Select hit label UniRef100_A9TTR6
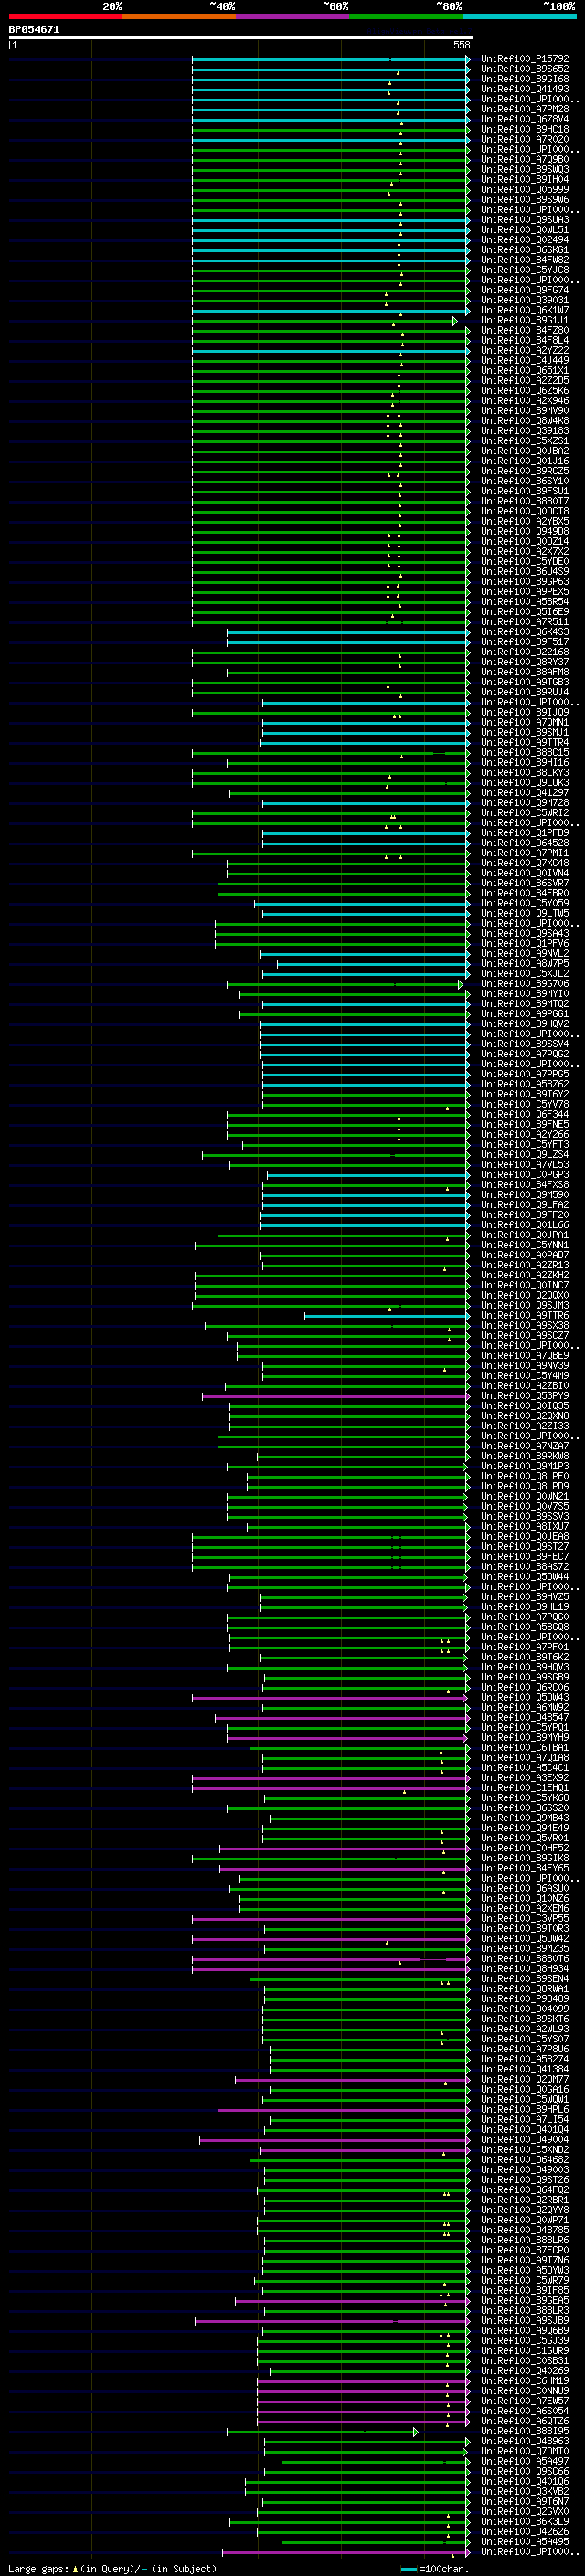This screenshot has width=585, height=2576. (x=524, y=1316)
